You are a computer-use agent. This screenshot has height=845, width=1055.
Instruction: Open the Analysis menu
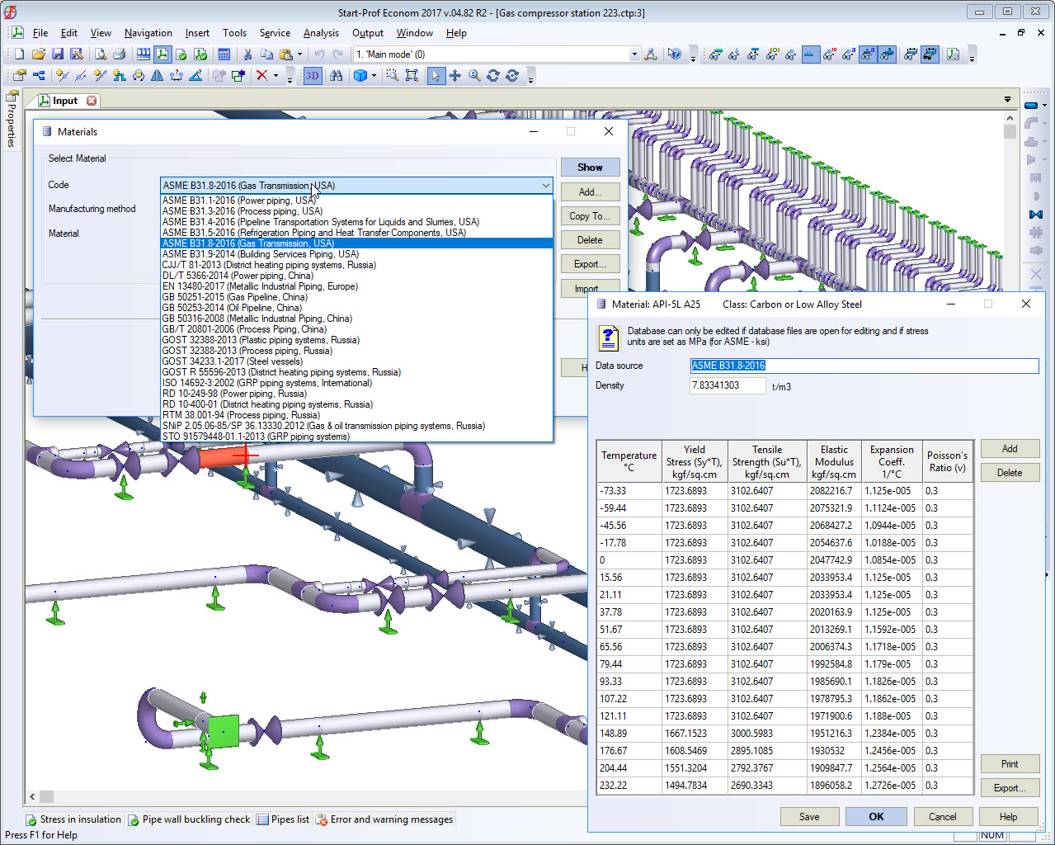point(321,33)
